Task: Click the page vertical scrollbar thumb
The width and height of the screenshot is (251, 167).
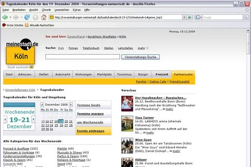Action: (248, 44)
